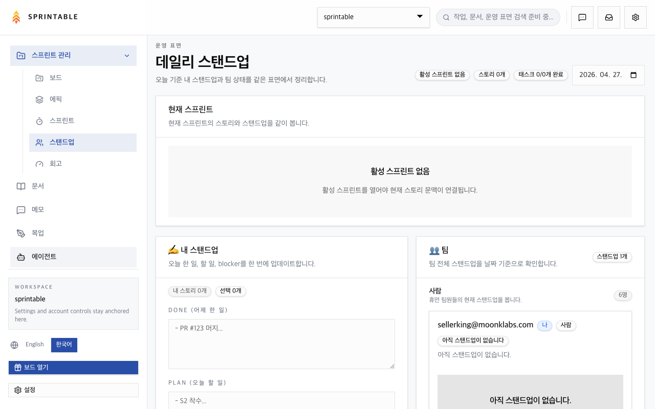Image resolution: width=655 pixels, height=409 pixels.
Task: Click the 회고 gauge icon
Action: (x=39, y=164)
